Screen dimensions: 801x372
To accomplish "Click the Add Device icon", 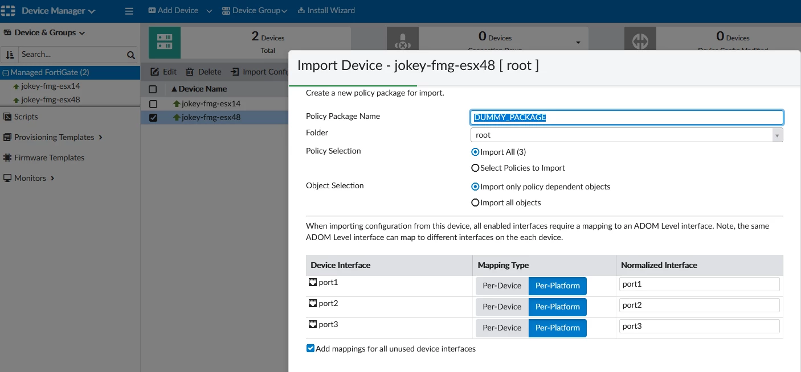I will point(152,10).
